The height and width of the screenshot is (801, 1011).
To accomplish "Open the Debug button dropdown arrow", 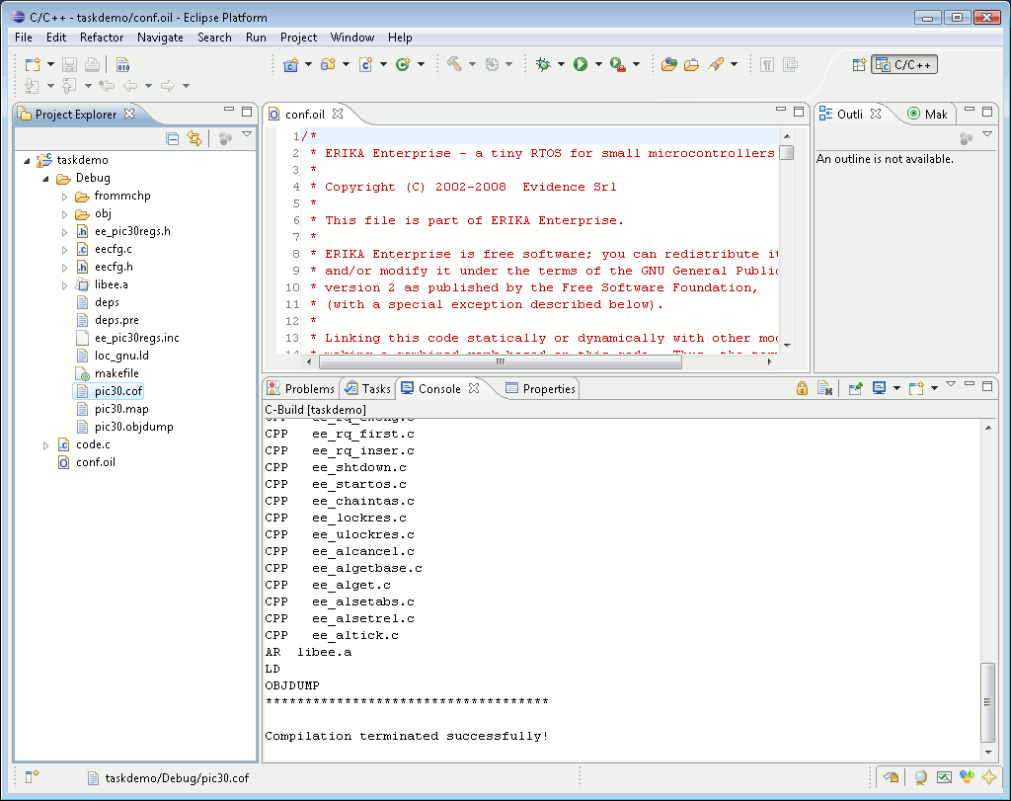I will click(x=561, y=64).
